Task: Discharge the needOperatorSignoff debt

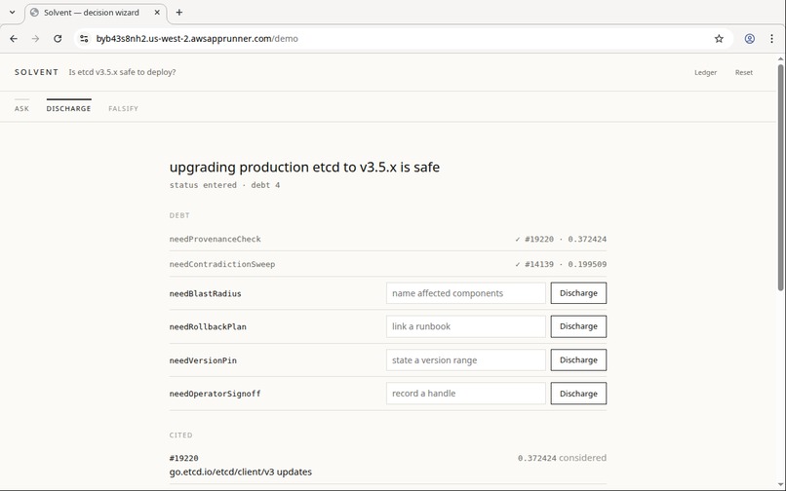Action: (x=578, y=394)
